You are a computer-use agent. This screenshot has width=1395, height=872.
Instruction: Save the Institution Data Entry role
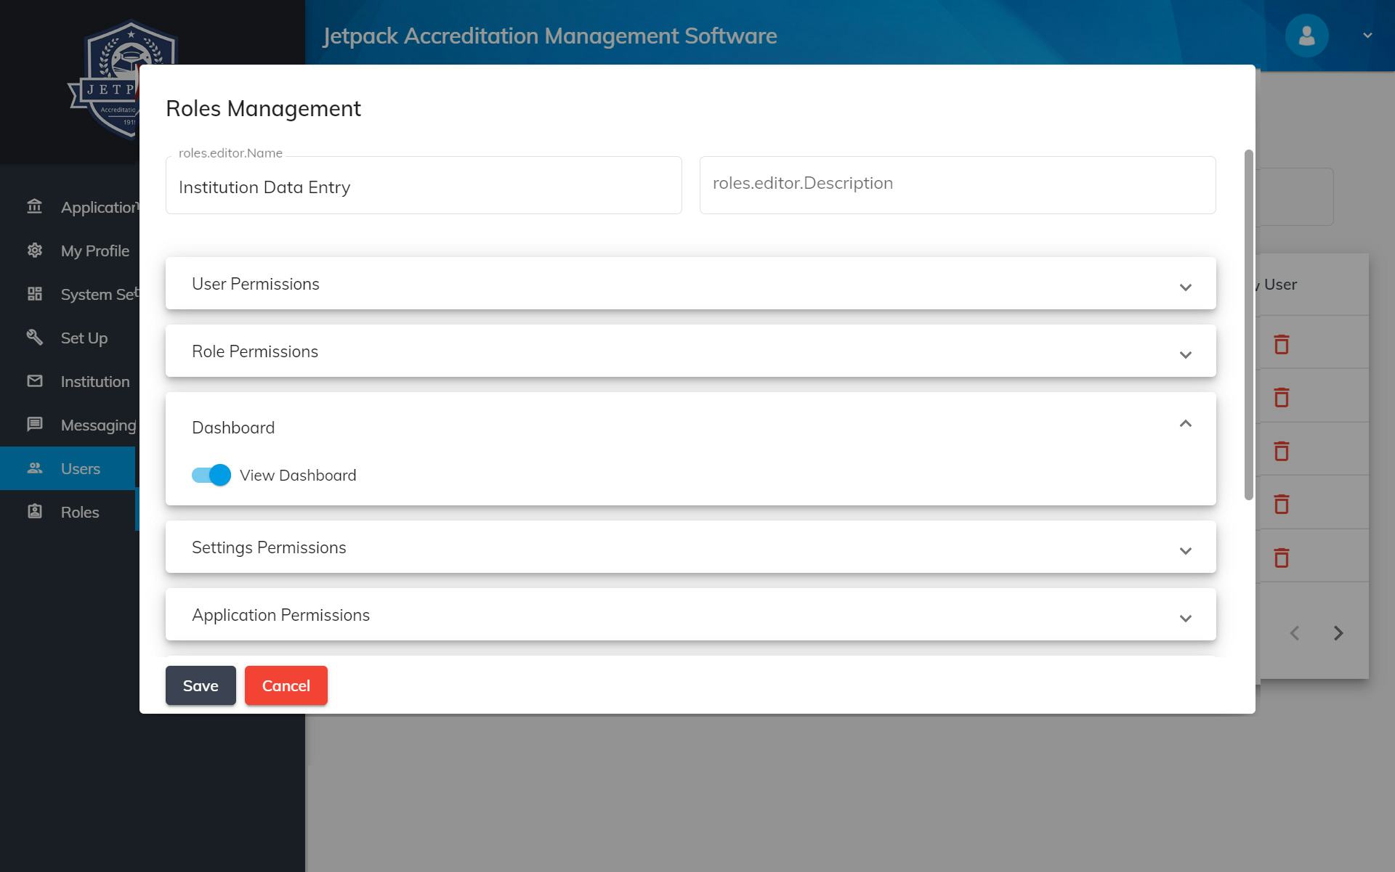coord(200,685)
